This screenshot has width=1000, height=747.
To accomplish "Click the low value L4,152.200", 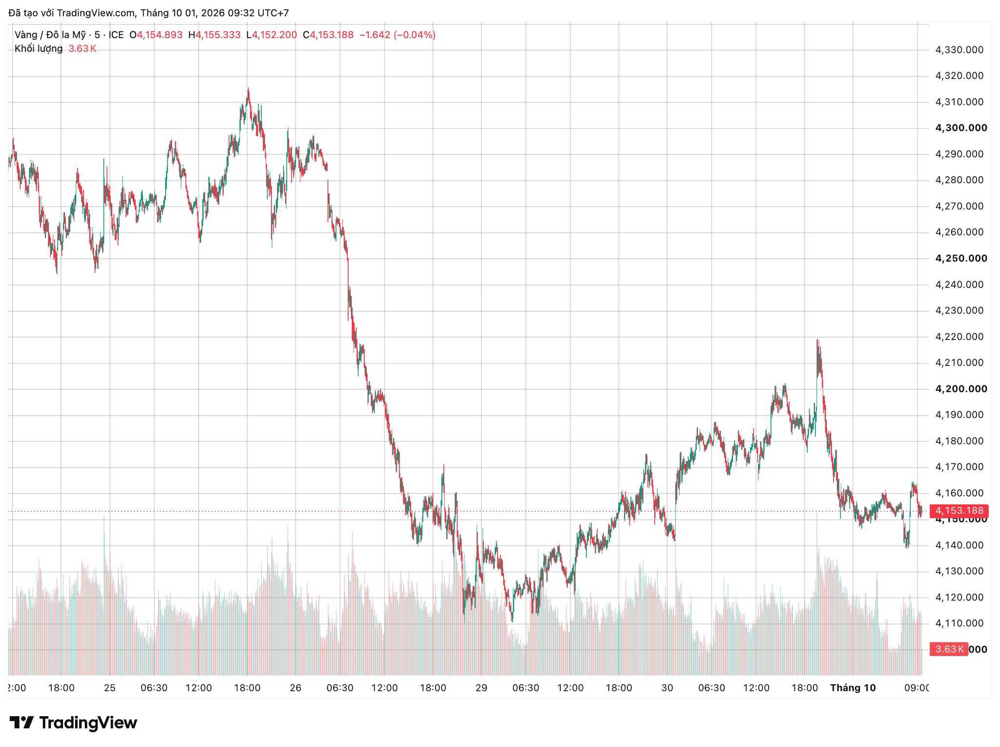I will pyautogui.click(x=271, y=35).
